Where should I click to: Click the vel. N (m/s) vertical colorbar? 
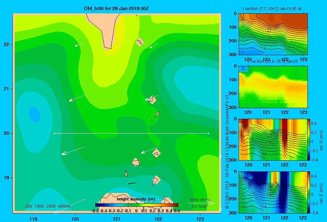point(309,139)
